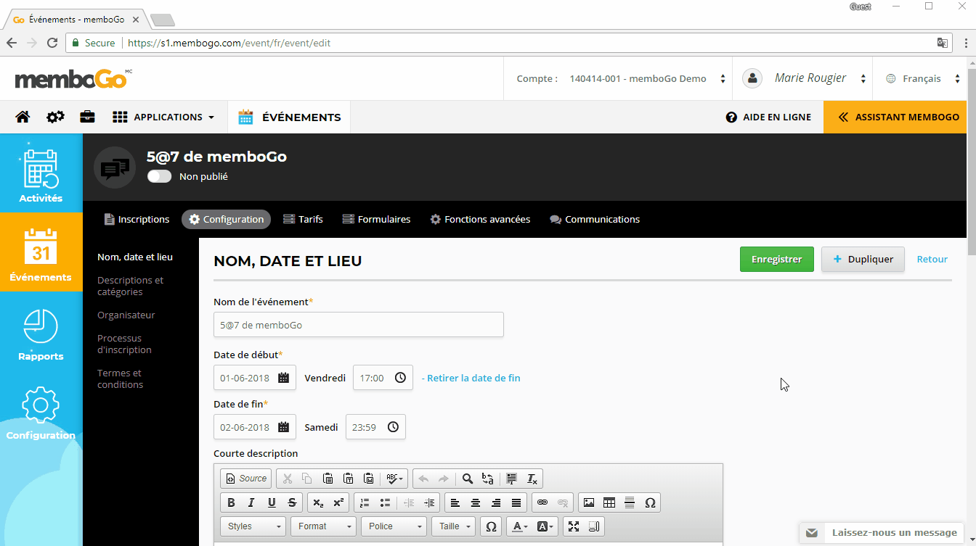This screenshot has width=976, height=546.
Task: Click the Source button in the editor
Action: [x=246, y=479]
